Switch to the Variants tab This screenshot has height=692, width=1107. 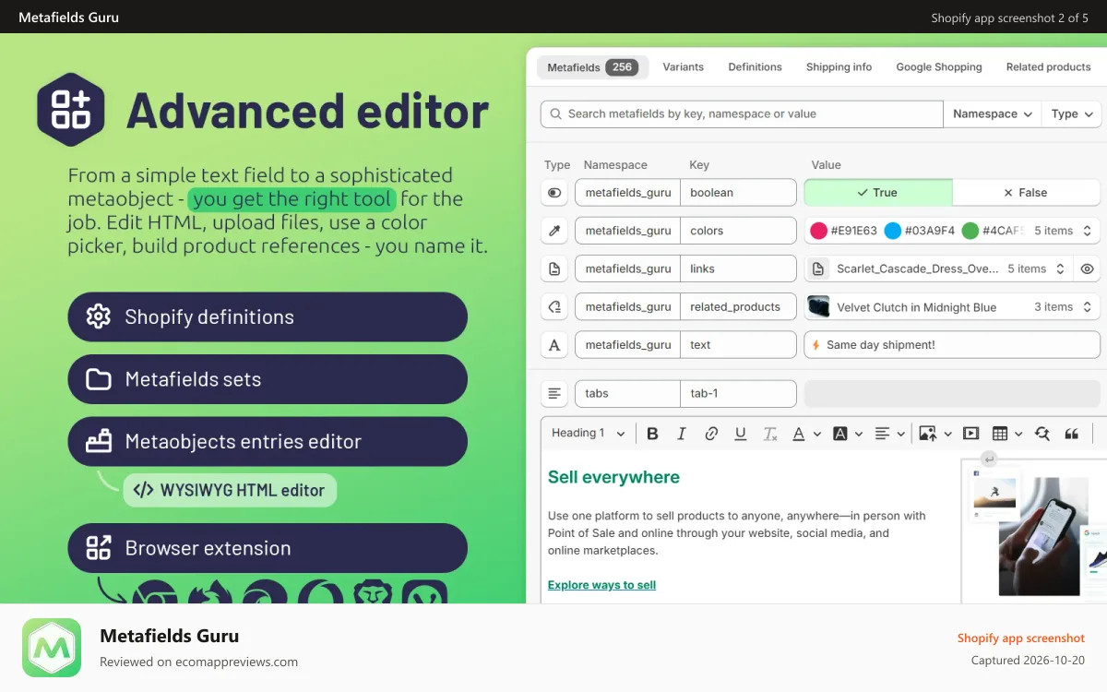point(684,67)
